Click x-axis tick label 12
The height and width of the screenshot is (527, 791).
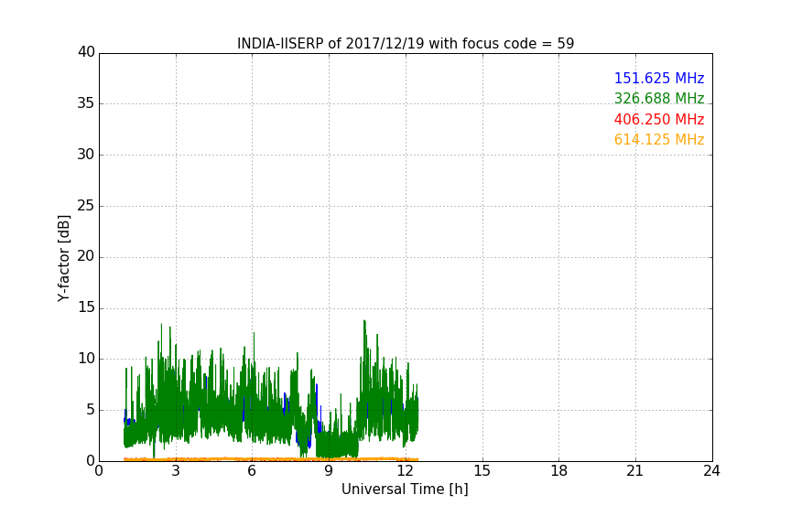[x=406, y=471]
